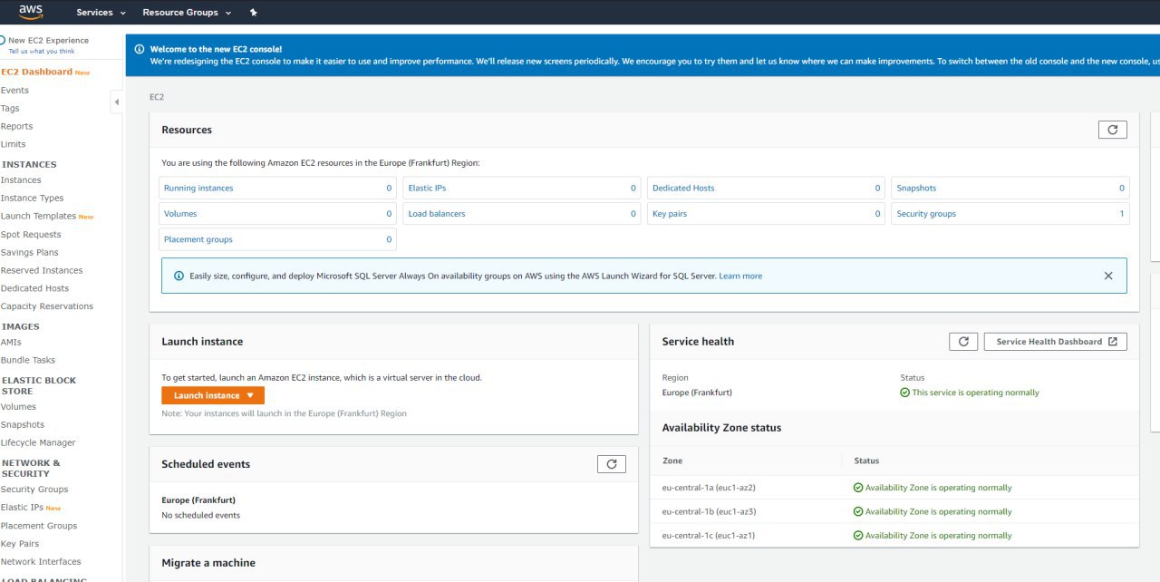The height and width of the screenshot is (582, 1160).
Task: Toggle the New EC2 Experience switch
Action: [x=3, y=40]
